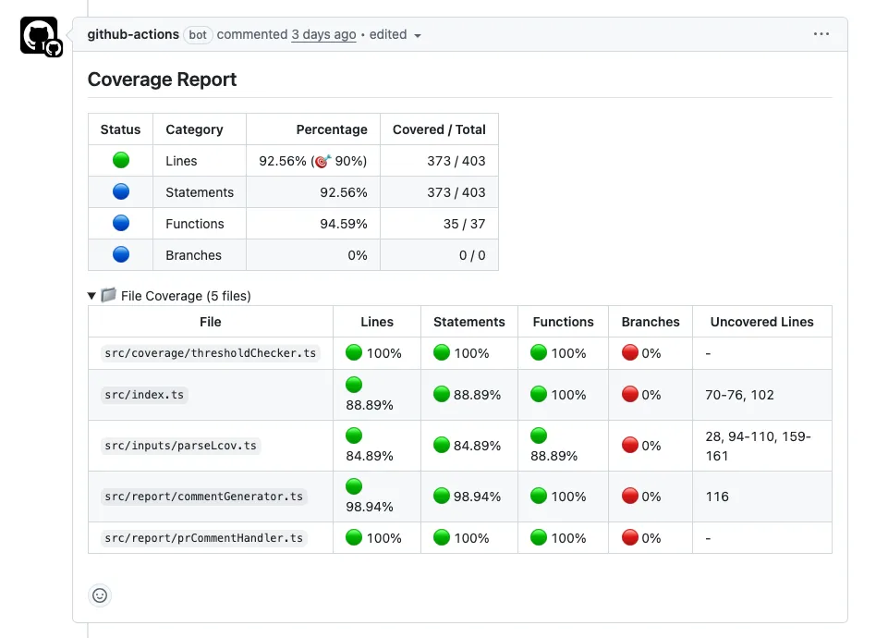The height and width of the screenshot is (638, 876).
Task: Open the comment options ellipsis menu
Action: (x=821, y=34)
